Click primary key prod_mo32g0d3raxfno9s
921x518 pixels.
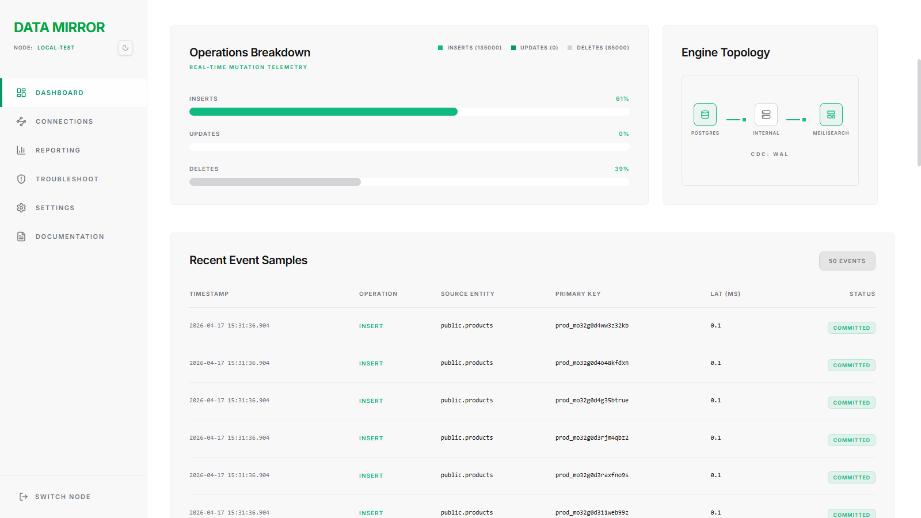coord(592,475)
